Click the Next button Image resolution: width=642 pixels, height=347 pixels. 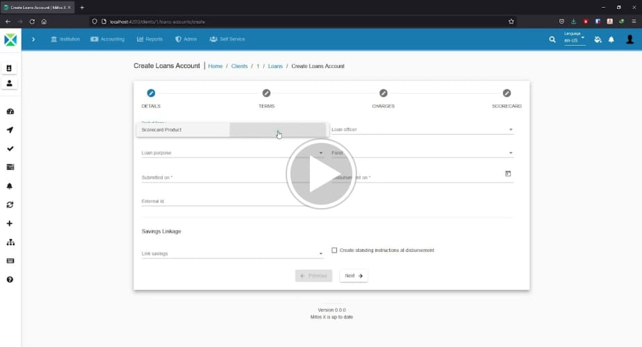(x=354, y=276)
